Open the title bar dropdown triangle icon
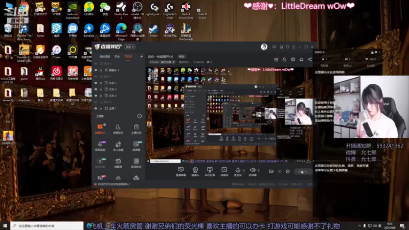Viewport: 409px width, 230px height. 287,47
